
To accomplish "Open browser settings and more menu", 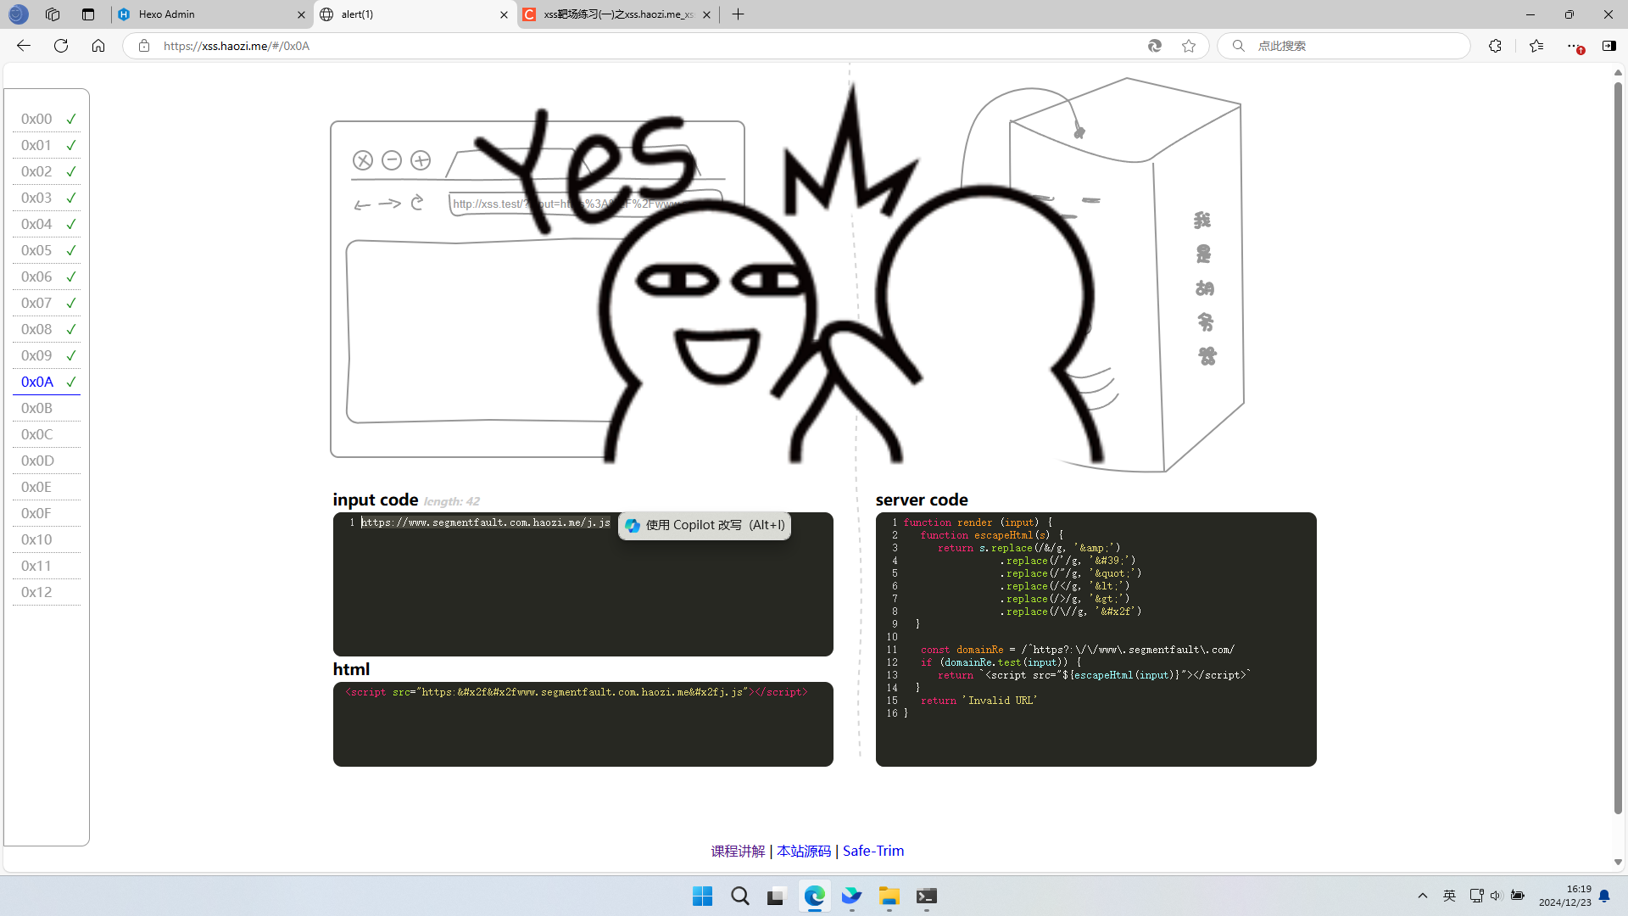I will tap(1574, 46).
